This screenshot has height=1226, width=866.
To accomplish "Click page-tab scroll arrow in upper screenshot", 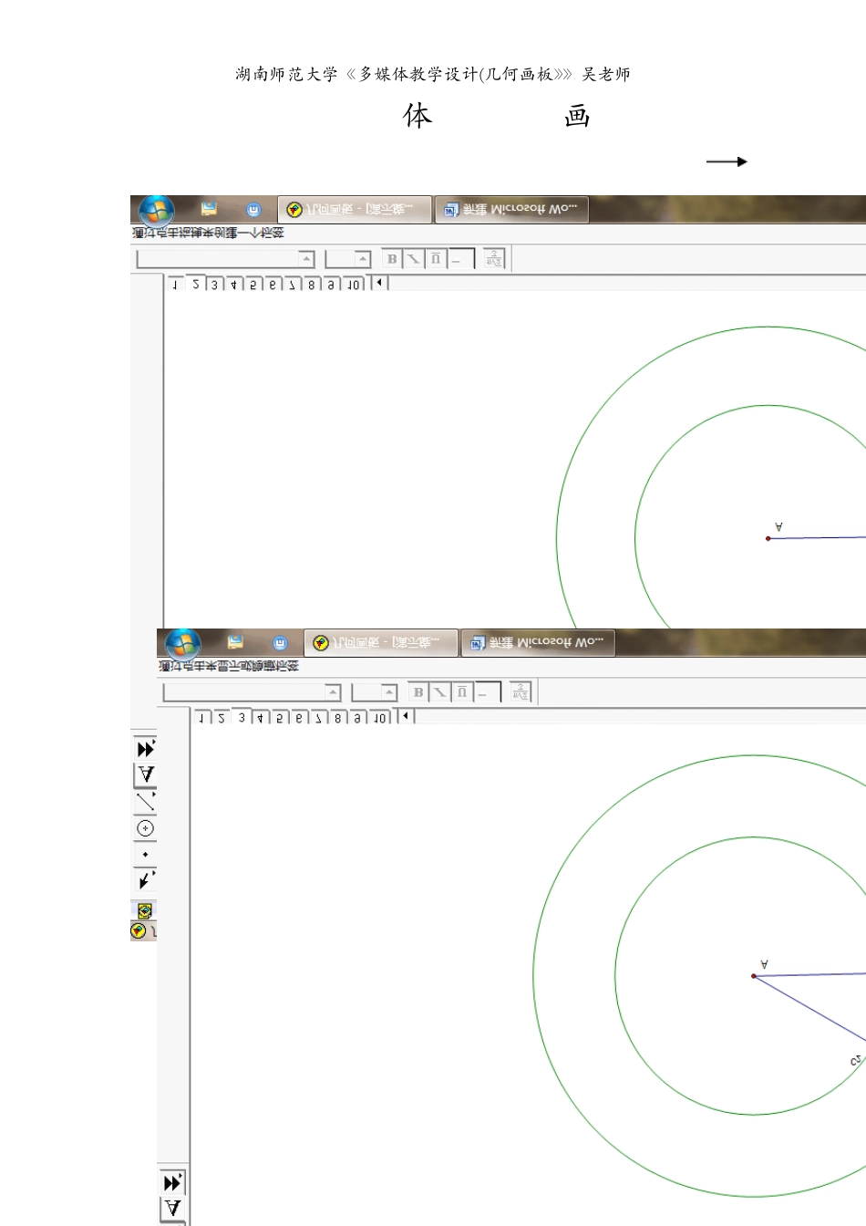I will tap(378, 284).
